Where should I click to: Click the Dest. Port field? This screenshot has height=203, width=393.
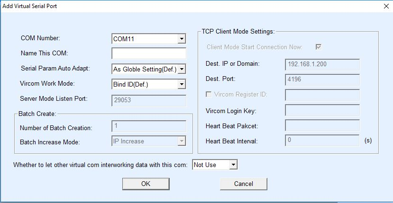point(322,79)
